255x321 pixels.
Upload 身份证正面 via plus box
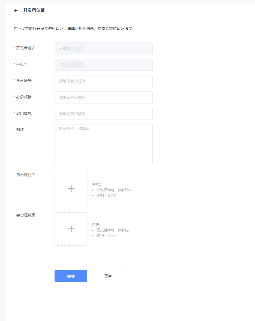(71, 189)
